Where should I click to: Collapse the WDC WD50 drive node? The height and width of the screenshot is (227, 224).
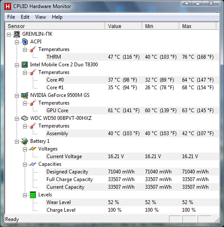tap(17, 119)
